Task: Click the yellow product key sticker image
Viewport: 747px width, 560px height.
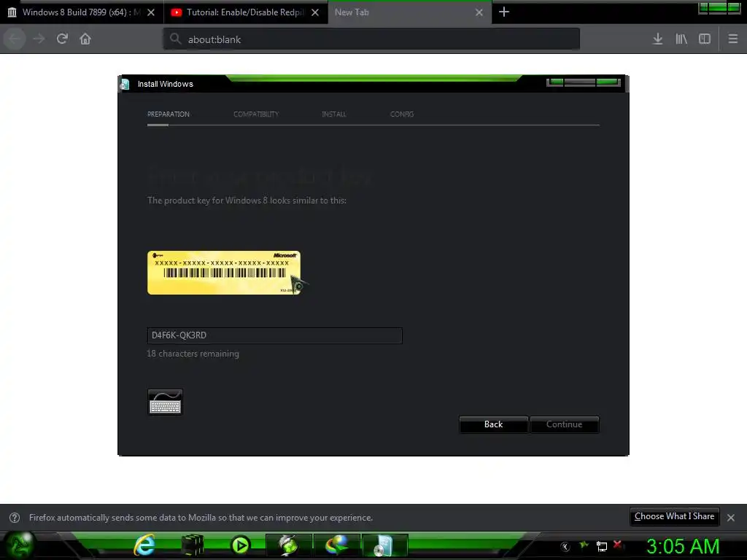Action: pyautogui.click(x=224, y=273)
